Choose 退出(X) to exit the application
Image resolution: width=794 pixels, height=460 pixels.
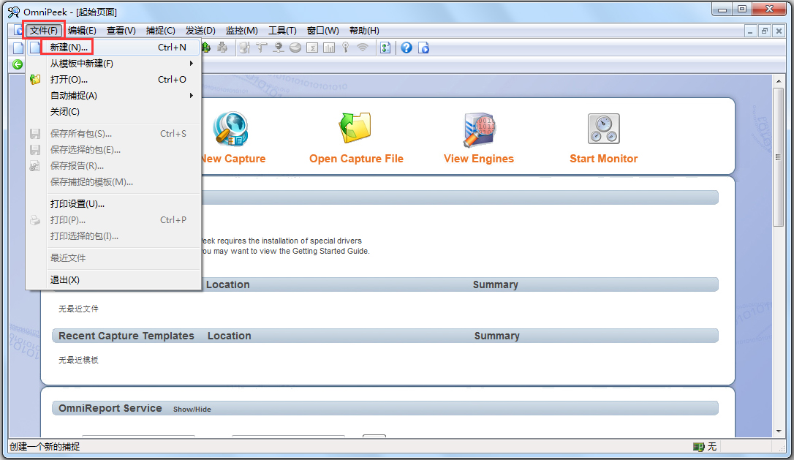64,280
